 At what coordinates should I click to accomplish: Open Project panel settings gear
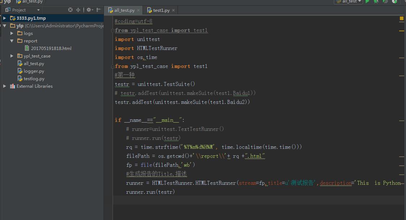coord(90,10)
